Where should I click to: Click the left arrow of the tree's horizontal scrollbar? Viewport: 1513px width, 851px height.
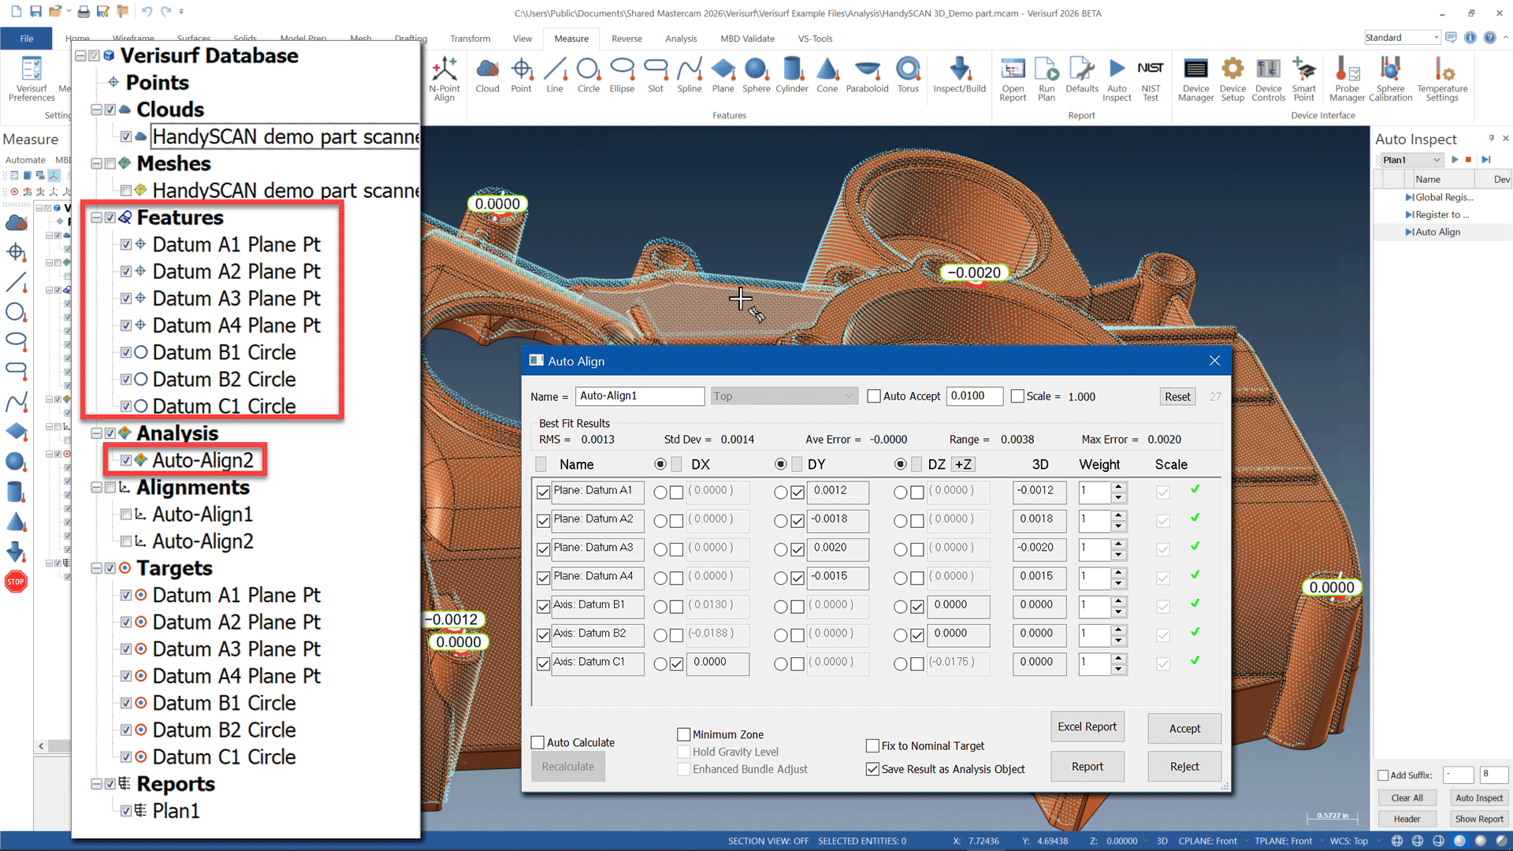coord(41,745)
